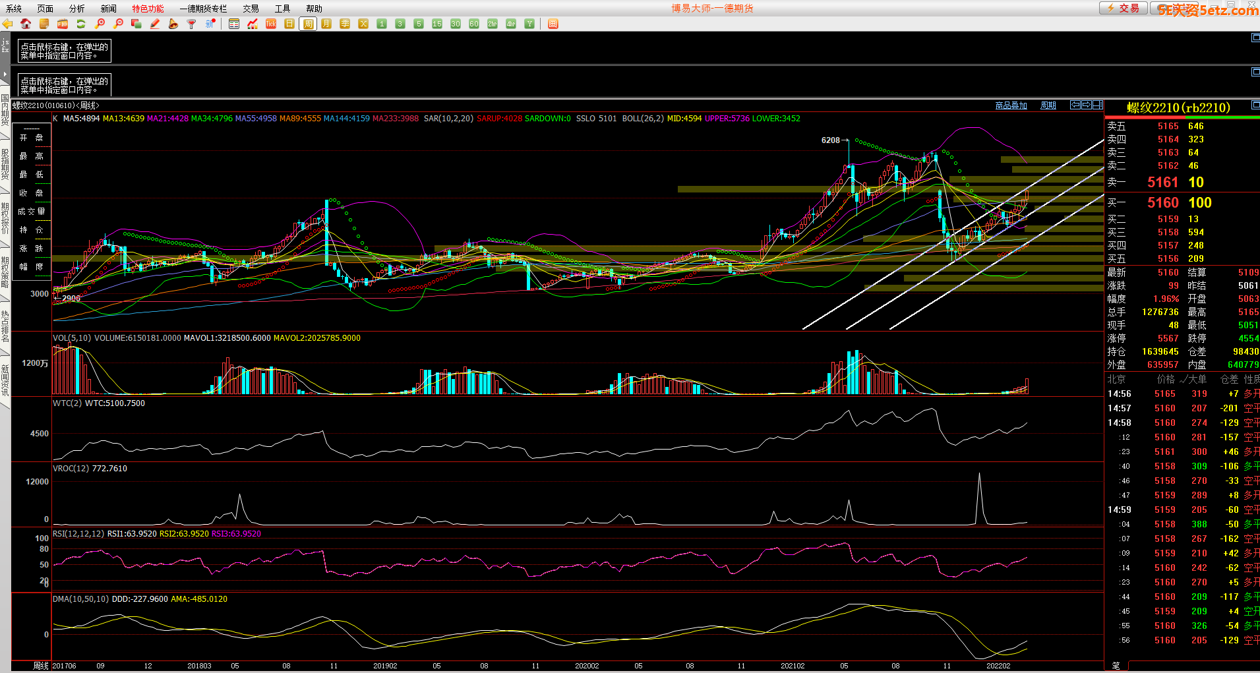Click the red trend chart icon
The width and height of the screenshot is (1260, 673).
click(253, 24)
